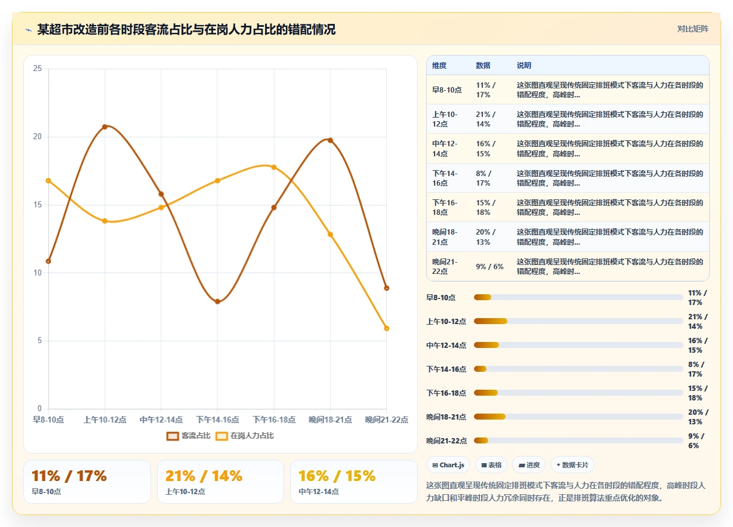Select table row 中午12-14点
733x527 pixels.
click(x=568, y=149)
